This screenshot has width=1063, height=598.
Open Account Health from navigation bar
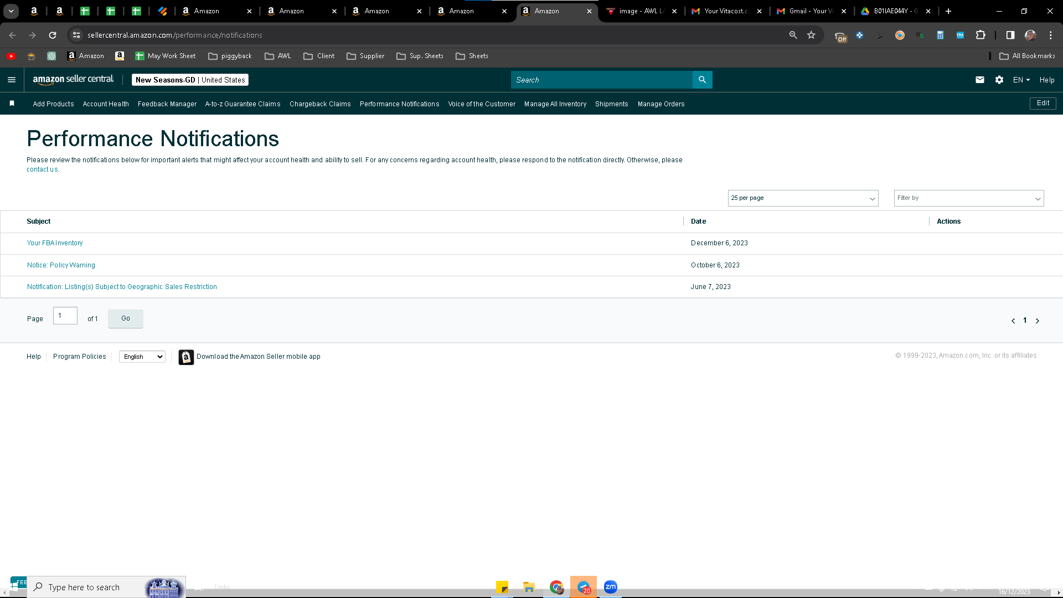click(106, 104)
